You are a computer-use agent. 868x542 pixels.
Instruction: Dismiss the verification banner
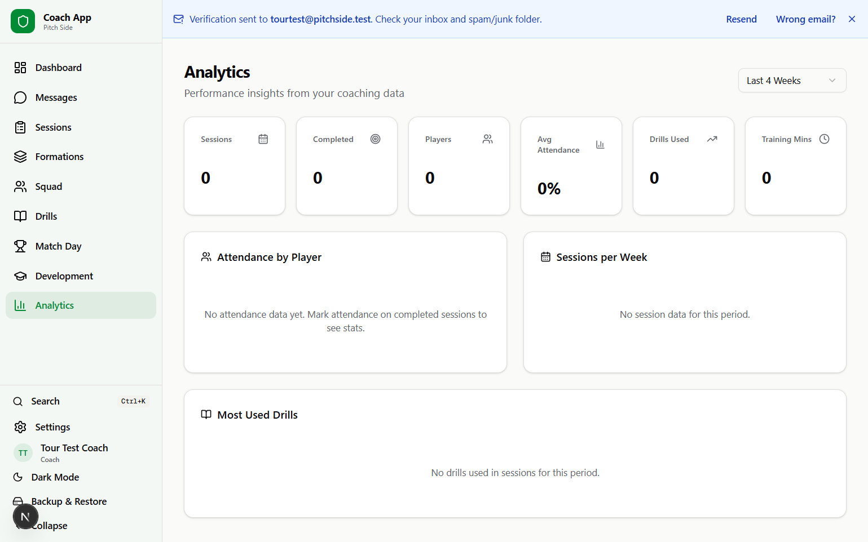pos(852,19)
